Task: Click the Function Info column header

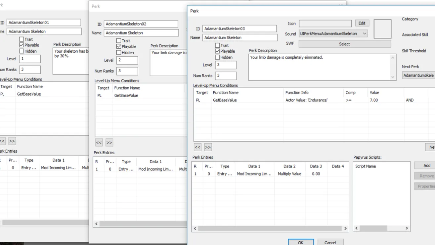Action: pos(314,93)
